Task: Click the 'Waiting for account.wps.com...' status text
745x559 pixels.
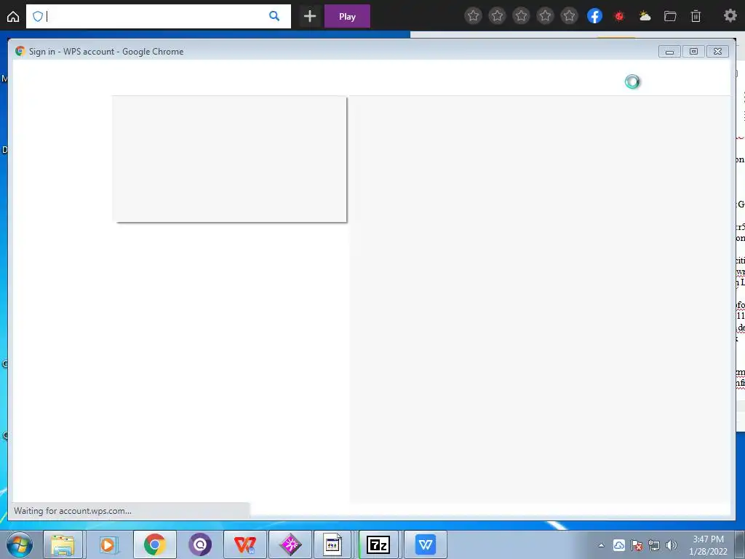Action: coord(73,511)
